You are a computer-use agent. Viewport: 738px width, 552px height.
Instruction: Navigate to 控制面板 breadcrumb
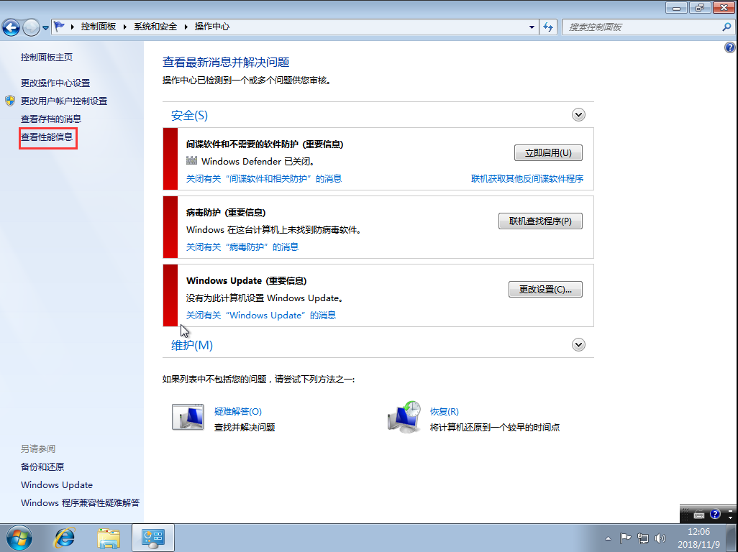click(x=99, y=27)
